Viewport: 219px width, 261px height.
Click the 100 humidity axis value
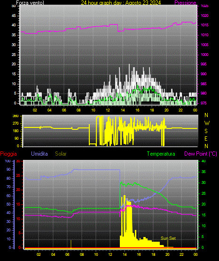pos(8,161)
